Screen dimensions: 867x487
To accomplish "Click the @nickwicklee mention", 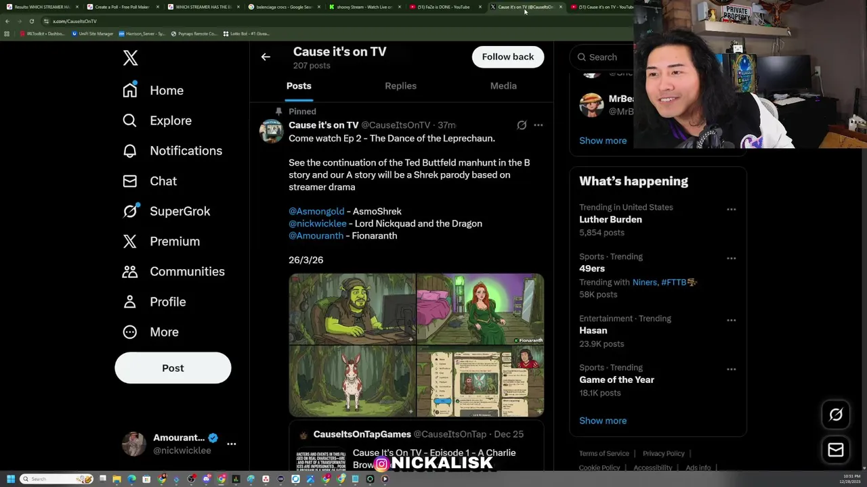I will [318, 223].
